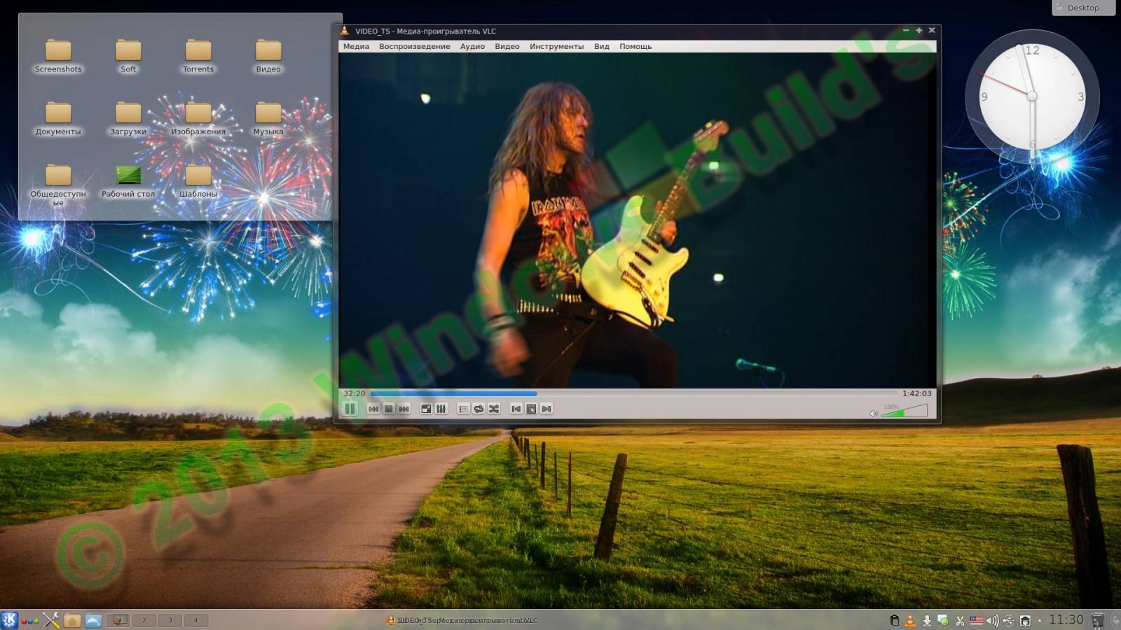Open the Инструменты menu
Image resolution: width=1121 pixels, height=630 pixels.
[x=556, y=46]
